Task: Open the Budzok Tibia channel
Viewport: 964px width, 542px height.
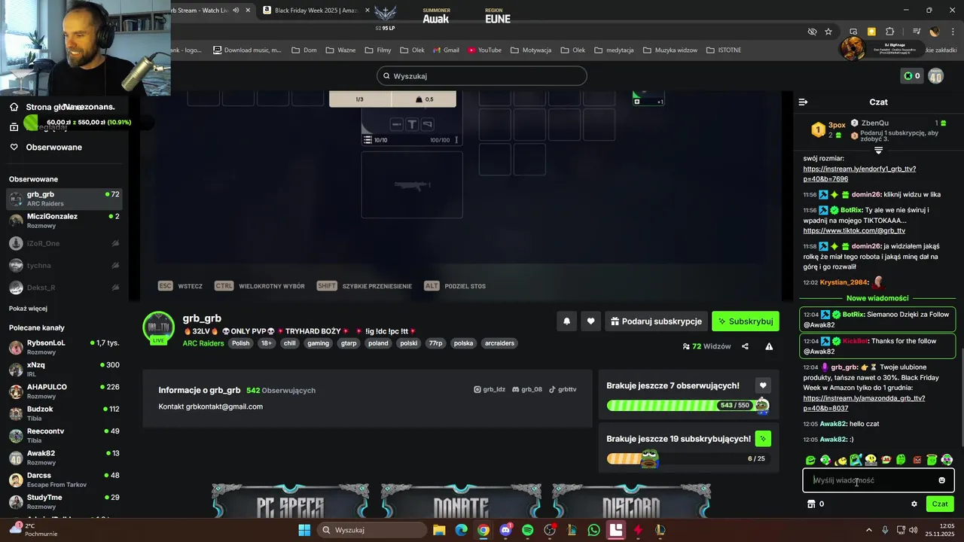Action: pyautogui.click(x=64, y=413)
